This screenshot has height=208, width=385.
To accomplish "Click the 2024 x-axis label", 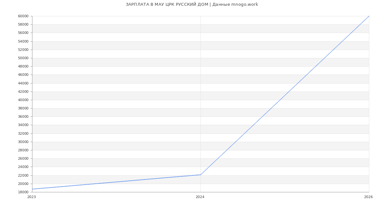I will coord(200,197).
